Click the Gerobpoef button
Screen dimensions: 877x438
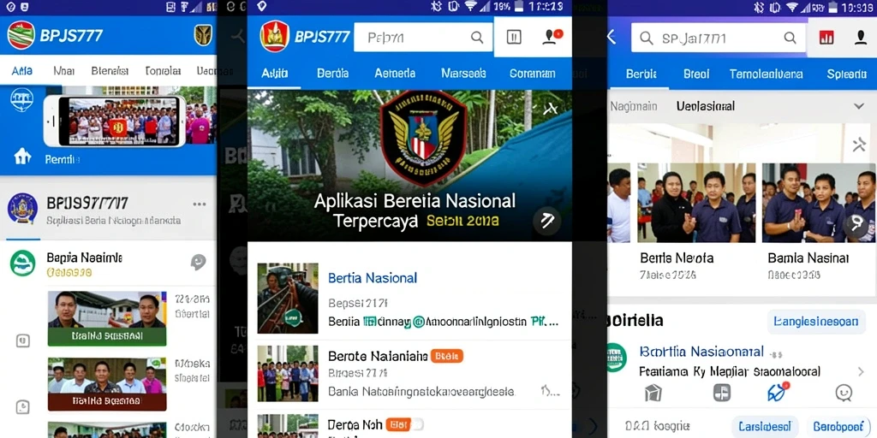pos(839,427)
